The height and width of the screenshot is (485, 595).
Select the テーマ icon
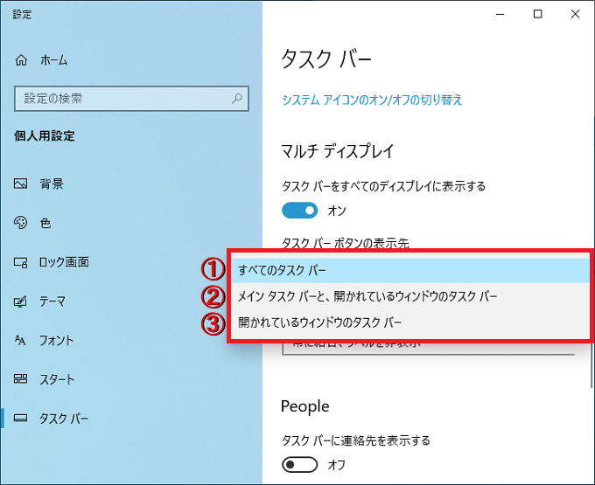click(x=20, y=301)
